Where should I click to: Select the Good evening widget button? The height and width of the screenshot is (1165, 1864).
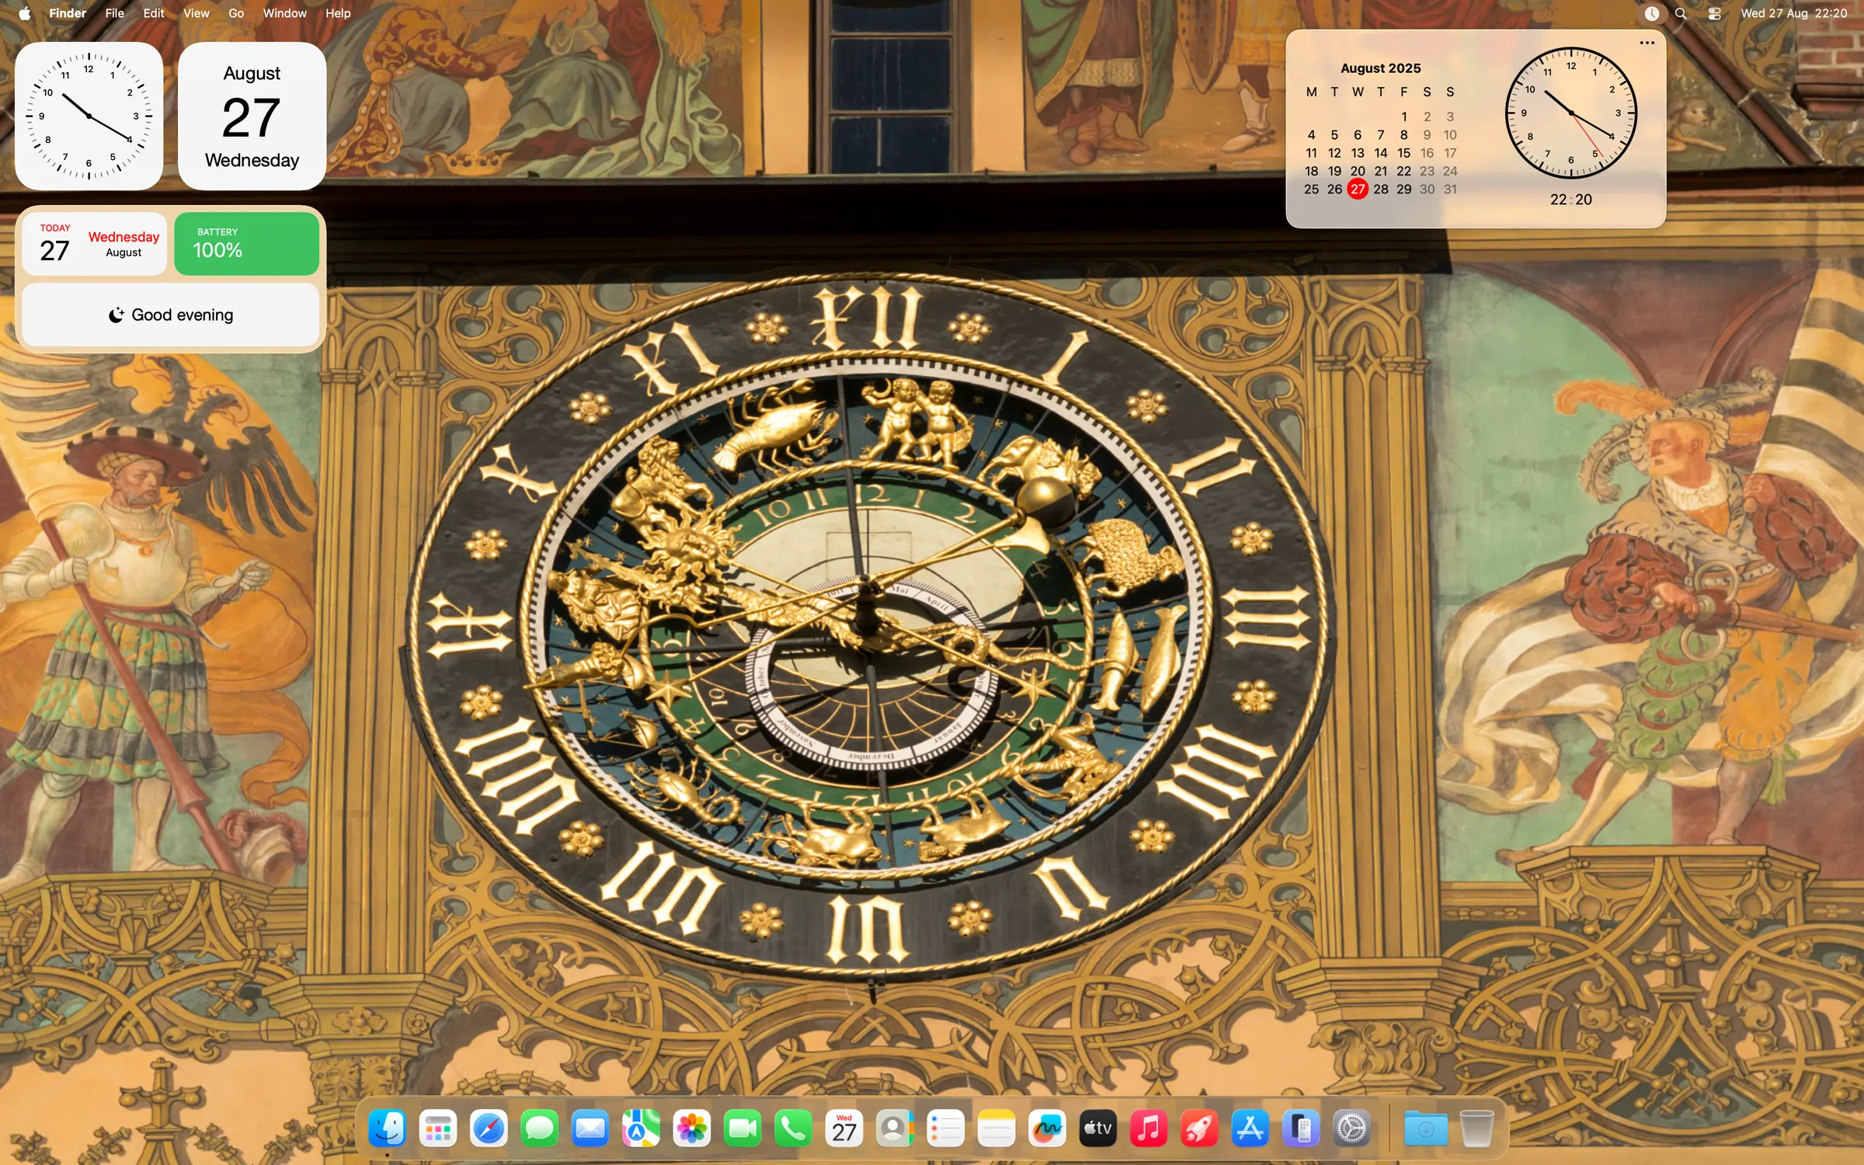pos(171,315)
